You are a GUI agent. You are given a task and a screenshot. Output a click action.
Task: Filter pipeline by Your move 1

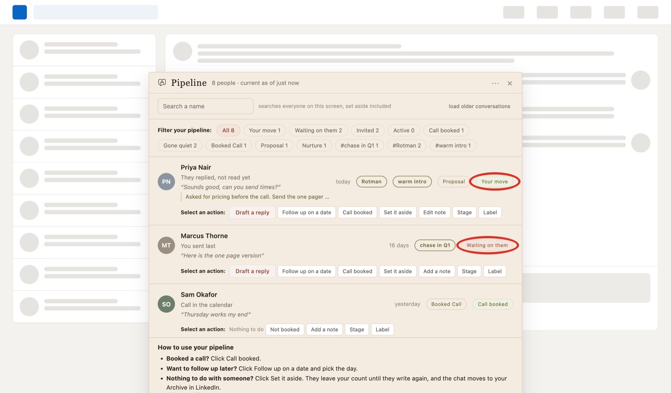point(265,130)
